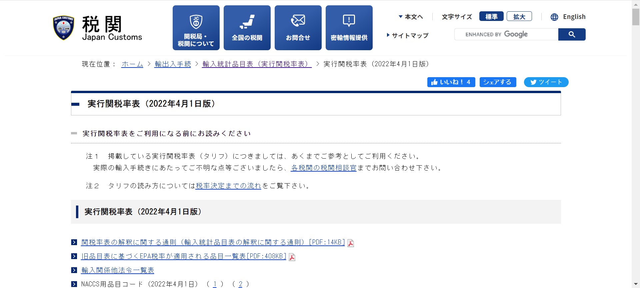The width and height of the screenshot is (640, 288).
Task: Expand サイトマップ link
Action: (x=408, y=36)
